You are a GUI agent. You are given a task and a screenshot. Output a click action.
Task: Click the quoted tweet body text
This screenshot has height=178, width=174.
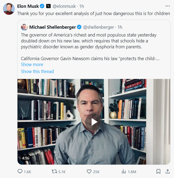(x=89, y=41)
